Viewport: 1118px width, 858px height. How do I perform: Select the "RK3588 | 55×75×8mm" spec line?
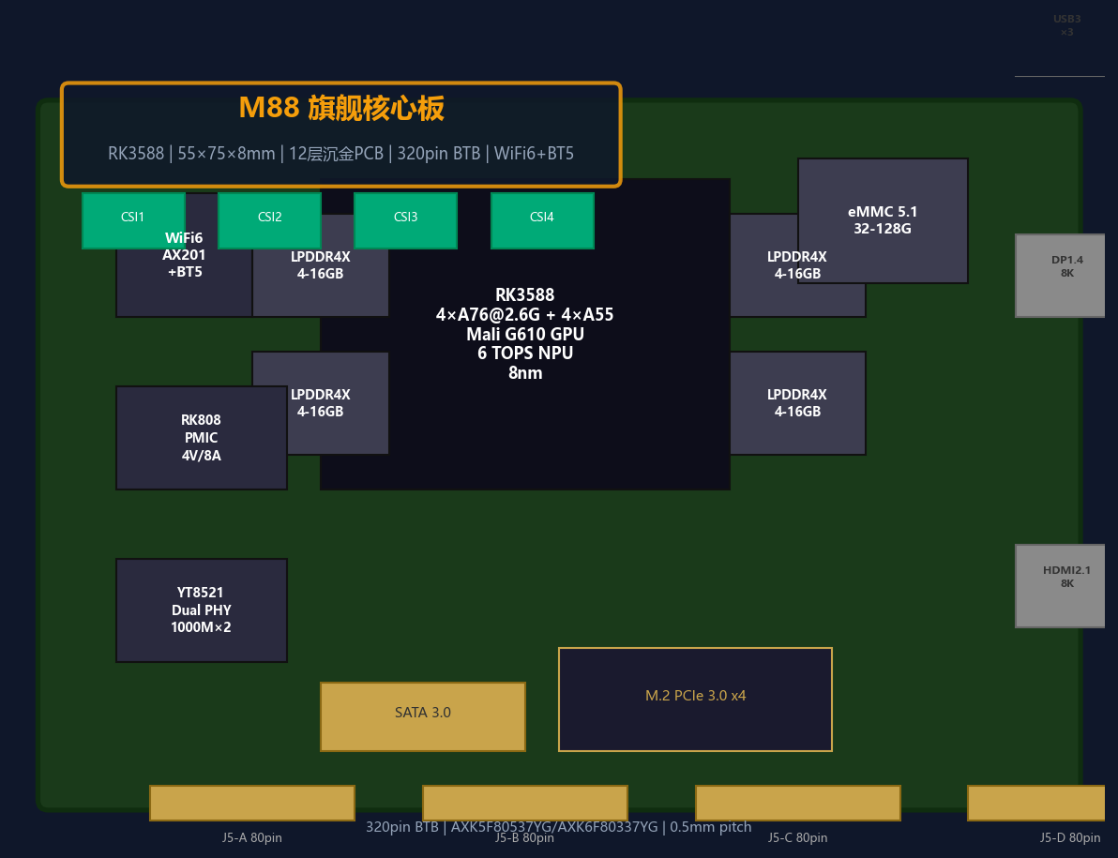pos(340,153)
